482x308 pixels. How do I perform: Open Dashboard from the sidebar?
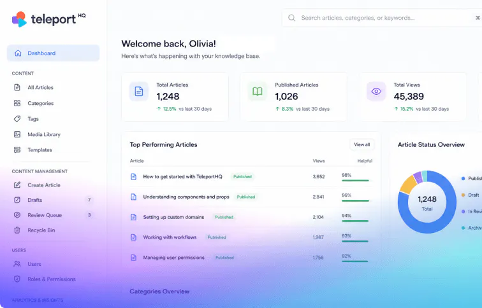click(x=53, y=53)
